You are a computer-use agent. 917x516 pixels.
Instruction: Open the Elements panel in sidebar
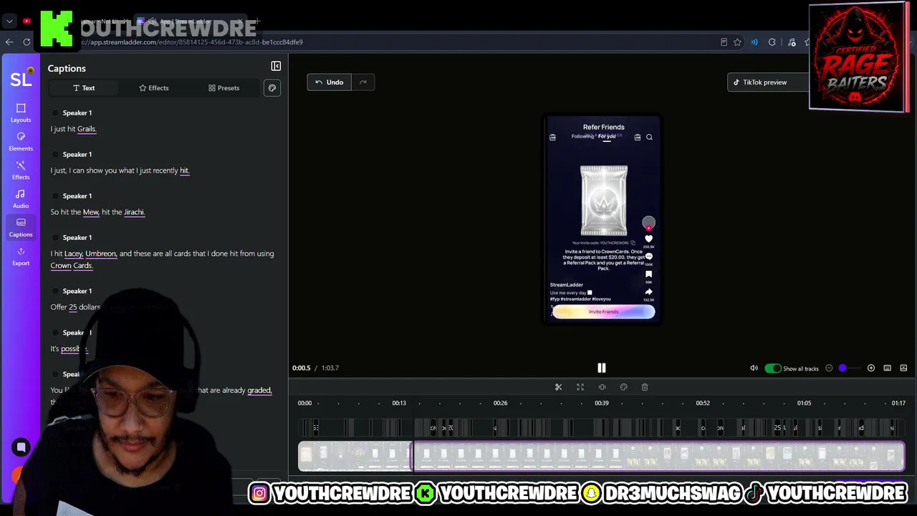point(21,141)
